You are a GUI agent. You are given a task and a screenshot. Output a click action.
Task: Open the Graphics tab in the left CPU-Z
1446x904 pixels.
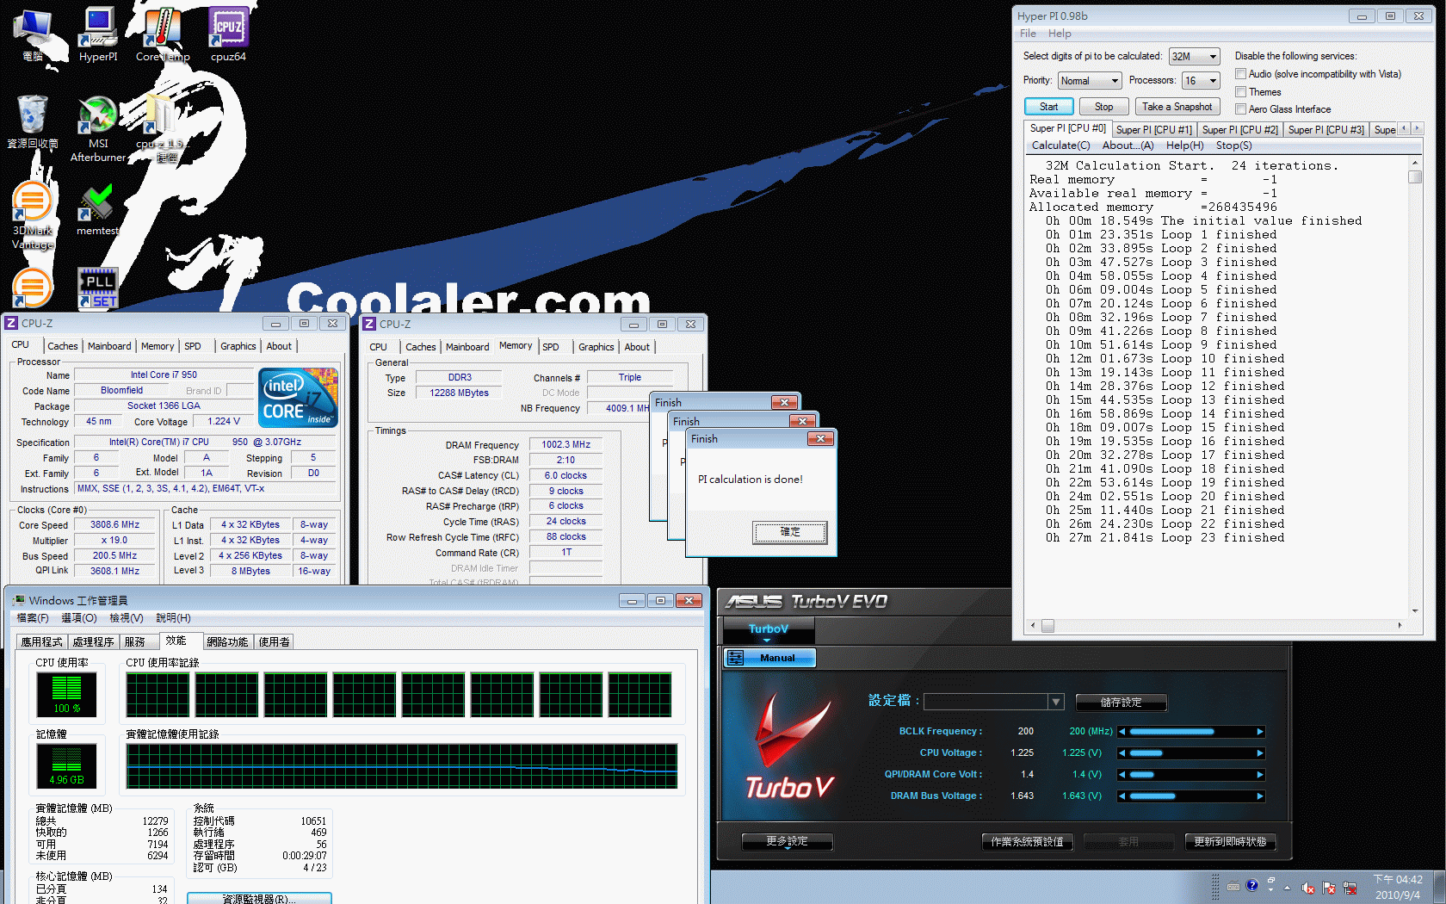[x=238, y=346]
